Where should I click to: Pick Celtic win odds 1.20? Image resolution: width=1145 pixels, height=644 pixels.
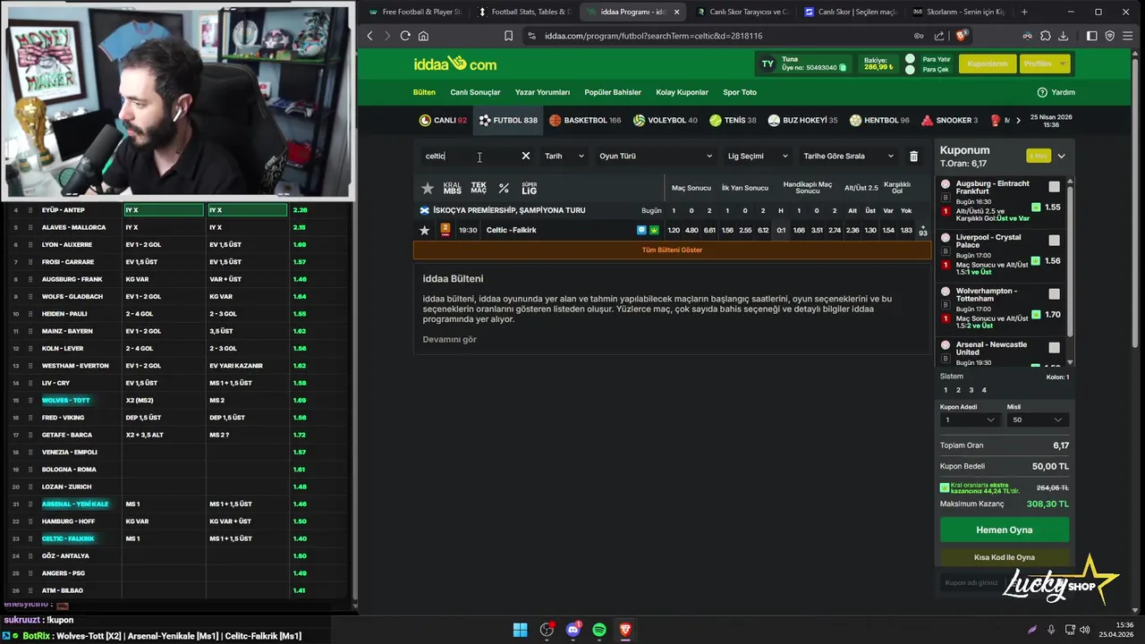674,230
